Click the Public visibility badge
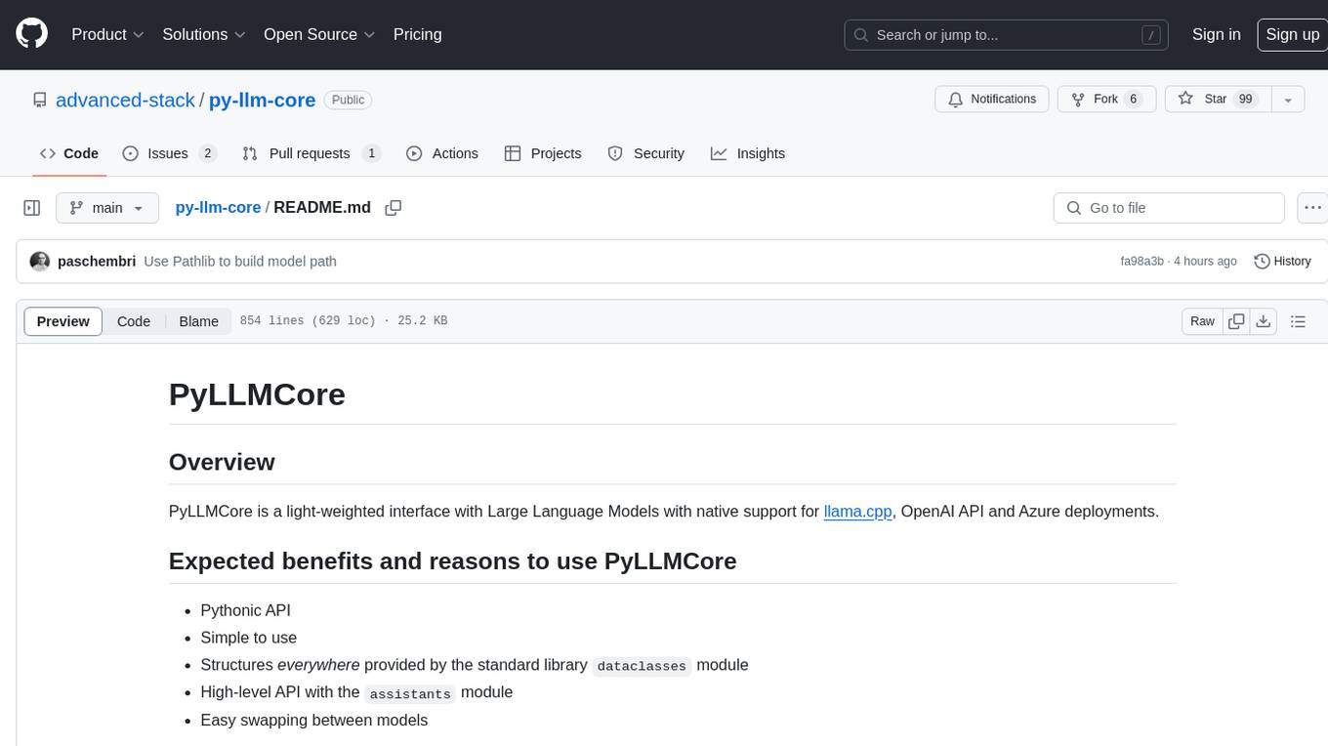The image size is (1328, 746). pyautogui.click(x=348, y=100)
